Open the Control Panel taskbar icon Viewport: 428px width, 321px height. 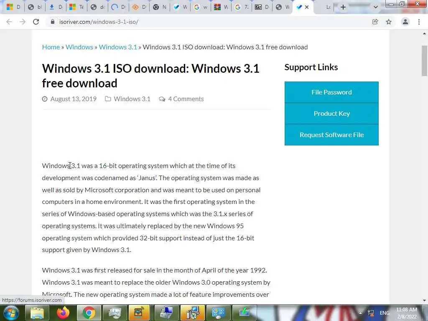click(218, 313)
